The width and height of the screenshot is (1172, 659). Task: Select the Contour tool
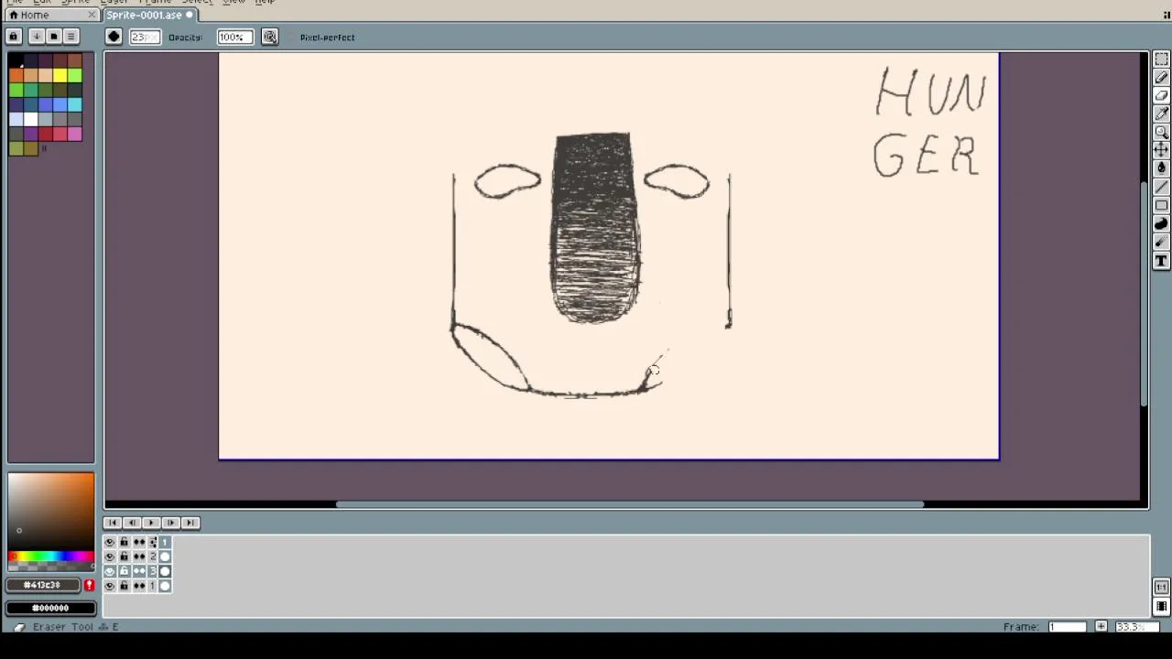[1161, 224]
